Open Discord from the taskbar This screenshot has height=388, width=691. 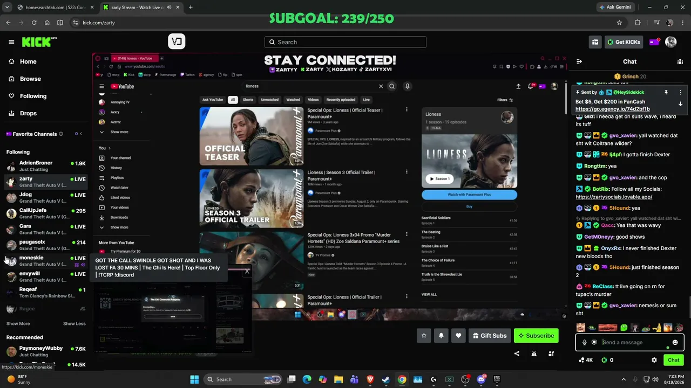[x=481, y=379]
